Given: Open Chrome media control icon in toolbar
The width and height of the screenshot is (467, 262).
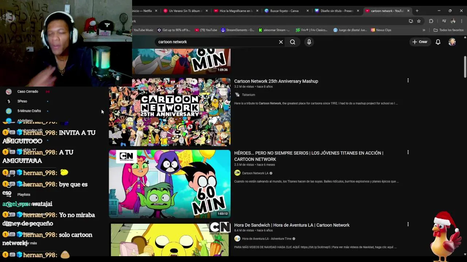Looking at the screenshot, I should click(x=444, y=21).
